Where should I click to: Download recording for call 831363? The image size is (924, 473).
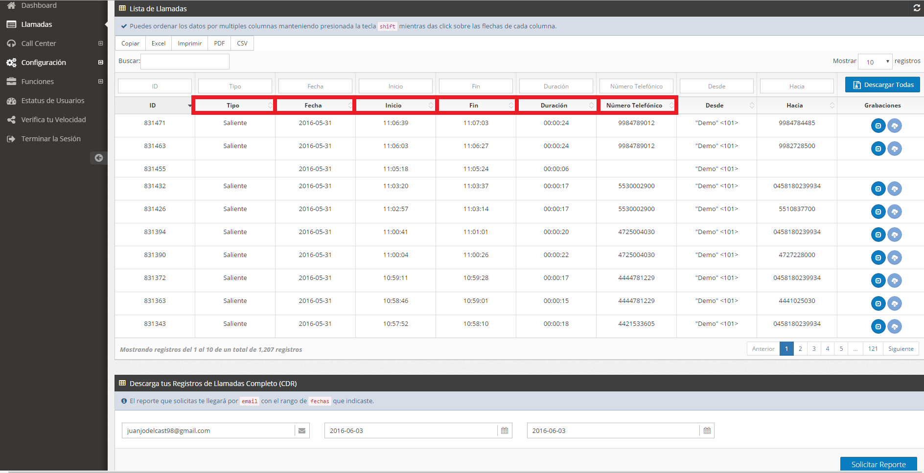(895, 303)
